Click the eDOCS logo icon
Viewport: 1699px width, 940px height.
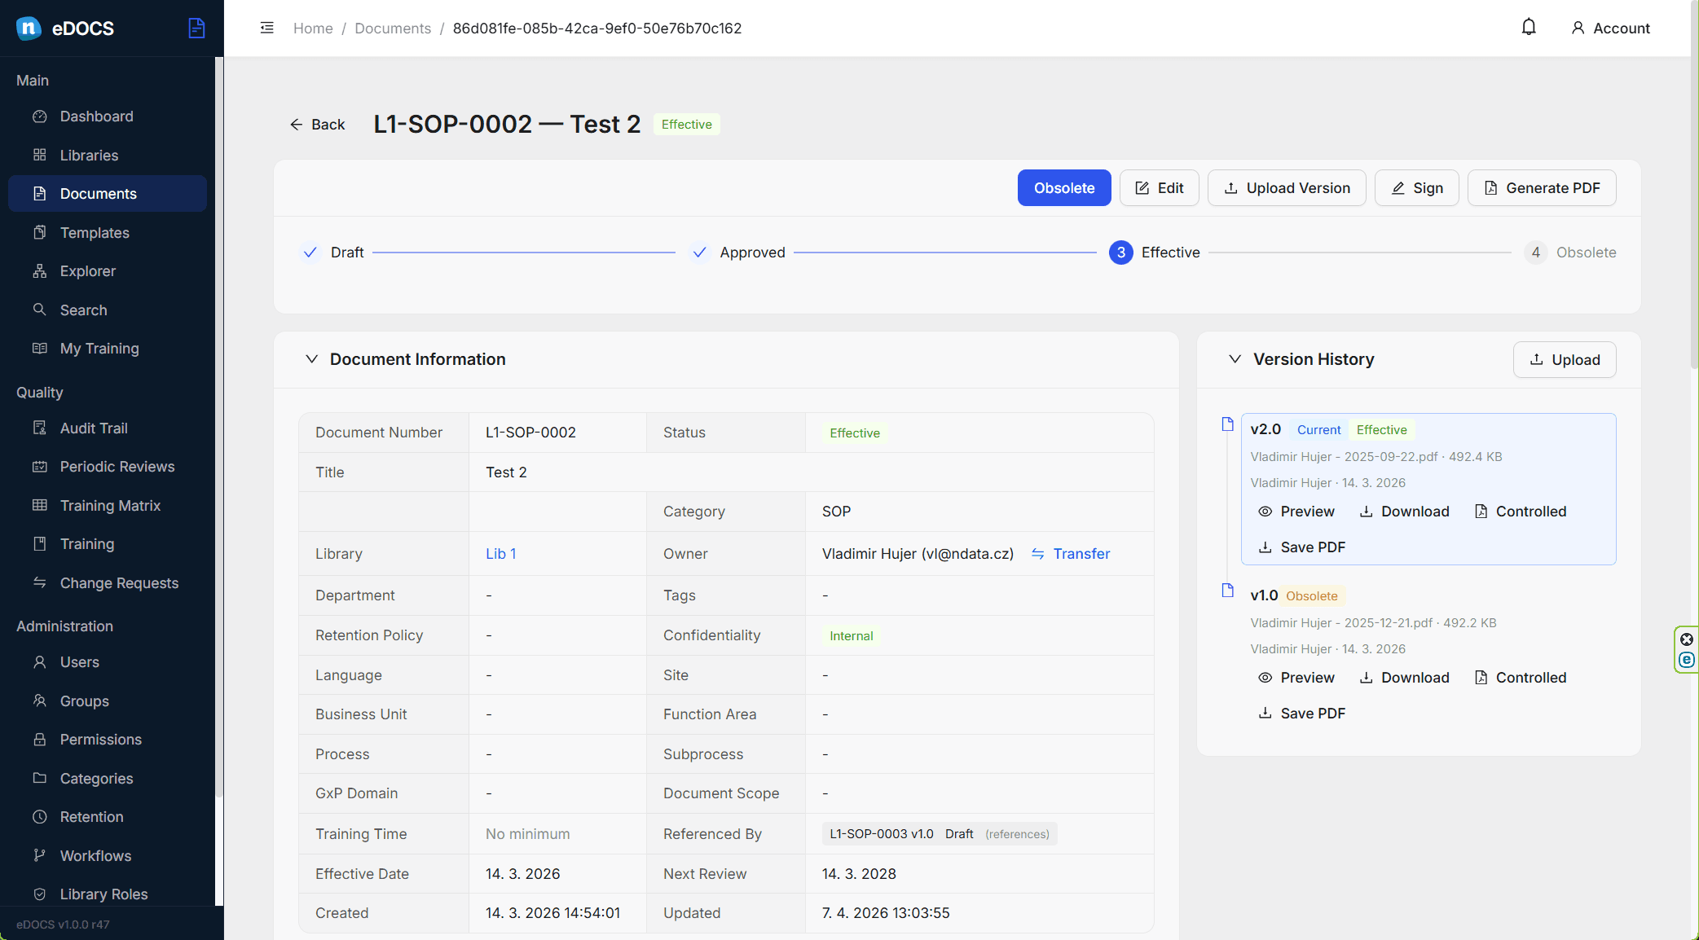pos(29,28)
